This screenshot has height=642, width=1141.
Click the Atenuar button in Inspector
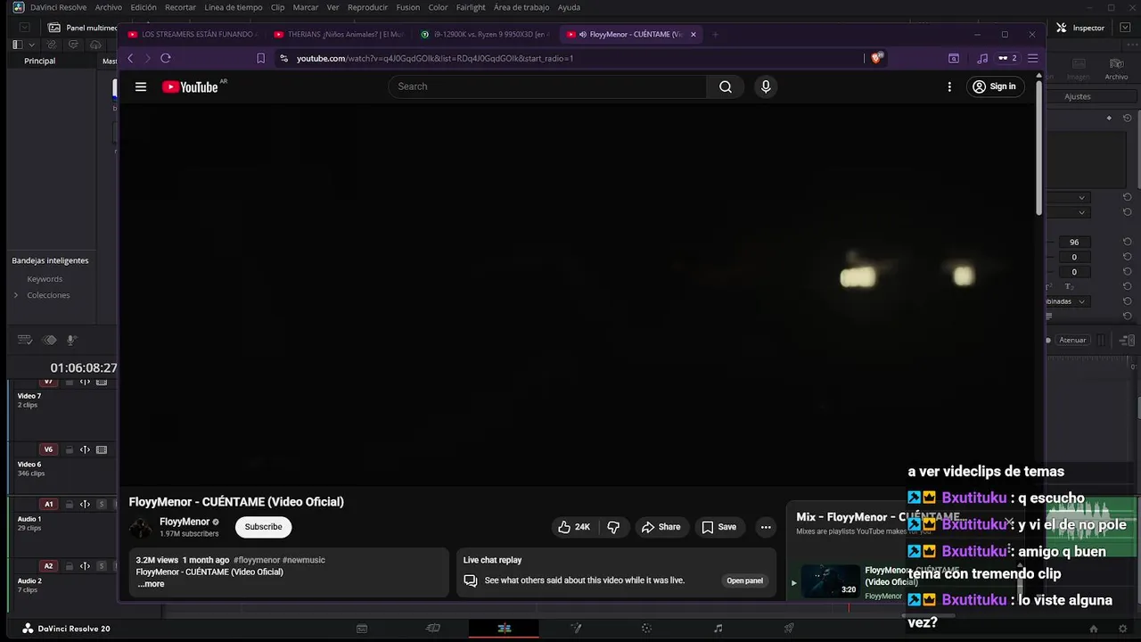click(x=1072, y=340)
